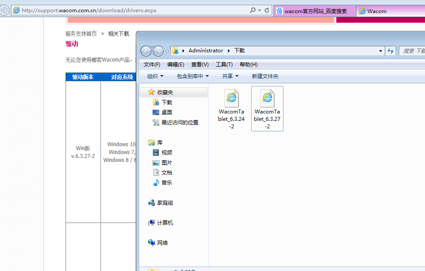Click the Win版 v.6.3.27-2 table cell
Screen dimensions: 425x271
(83, 152)
